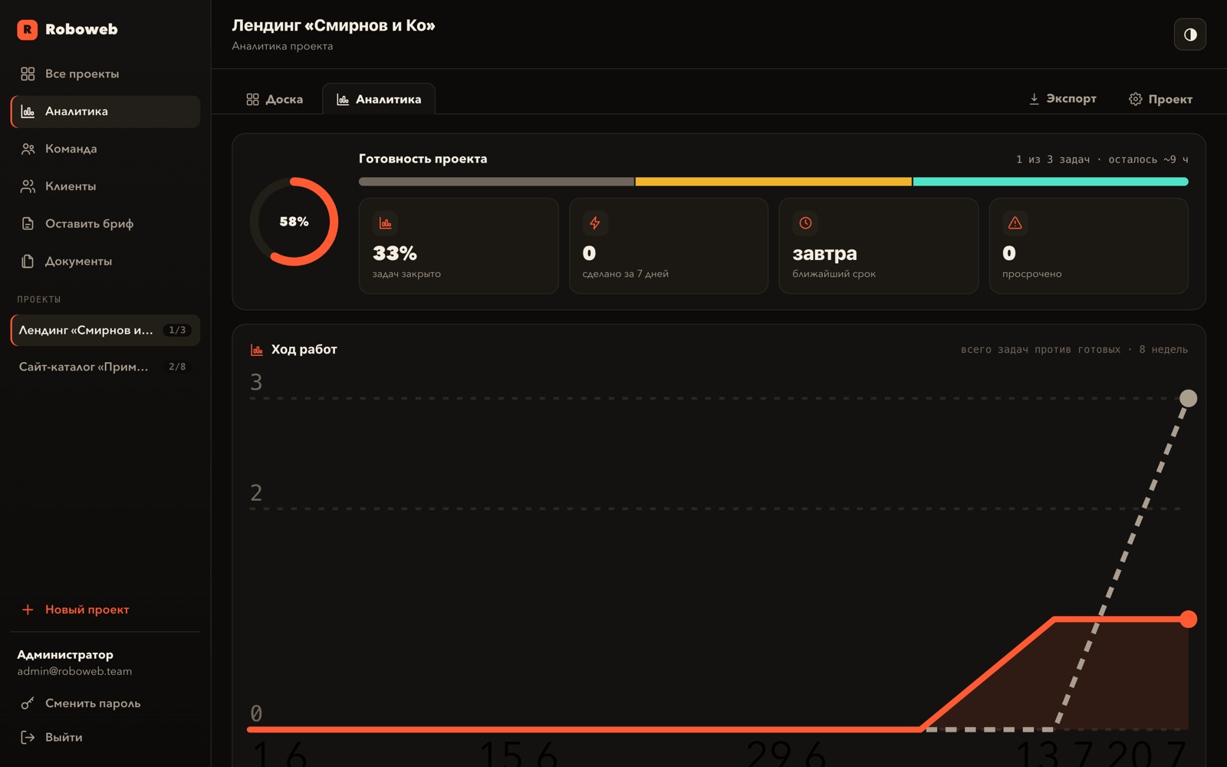Open Оставить бриф document icon

[x=28, y=224]
